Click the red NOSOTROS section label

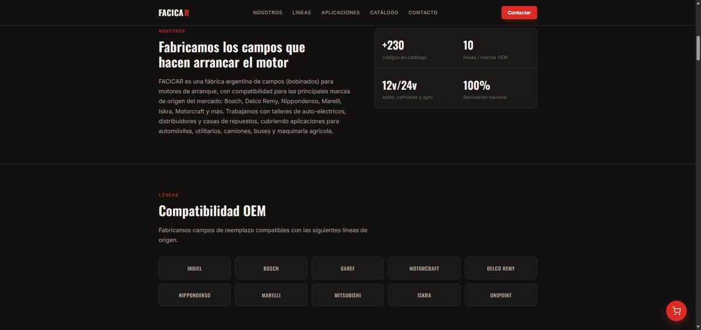pyautogui.click(x=172, y=31)
